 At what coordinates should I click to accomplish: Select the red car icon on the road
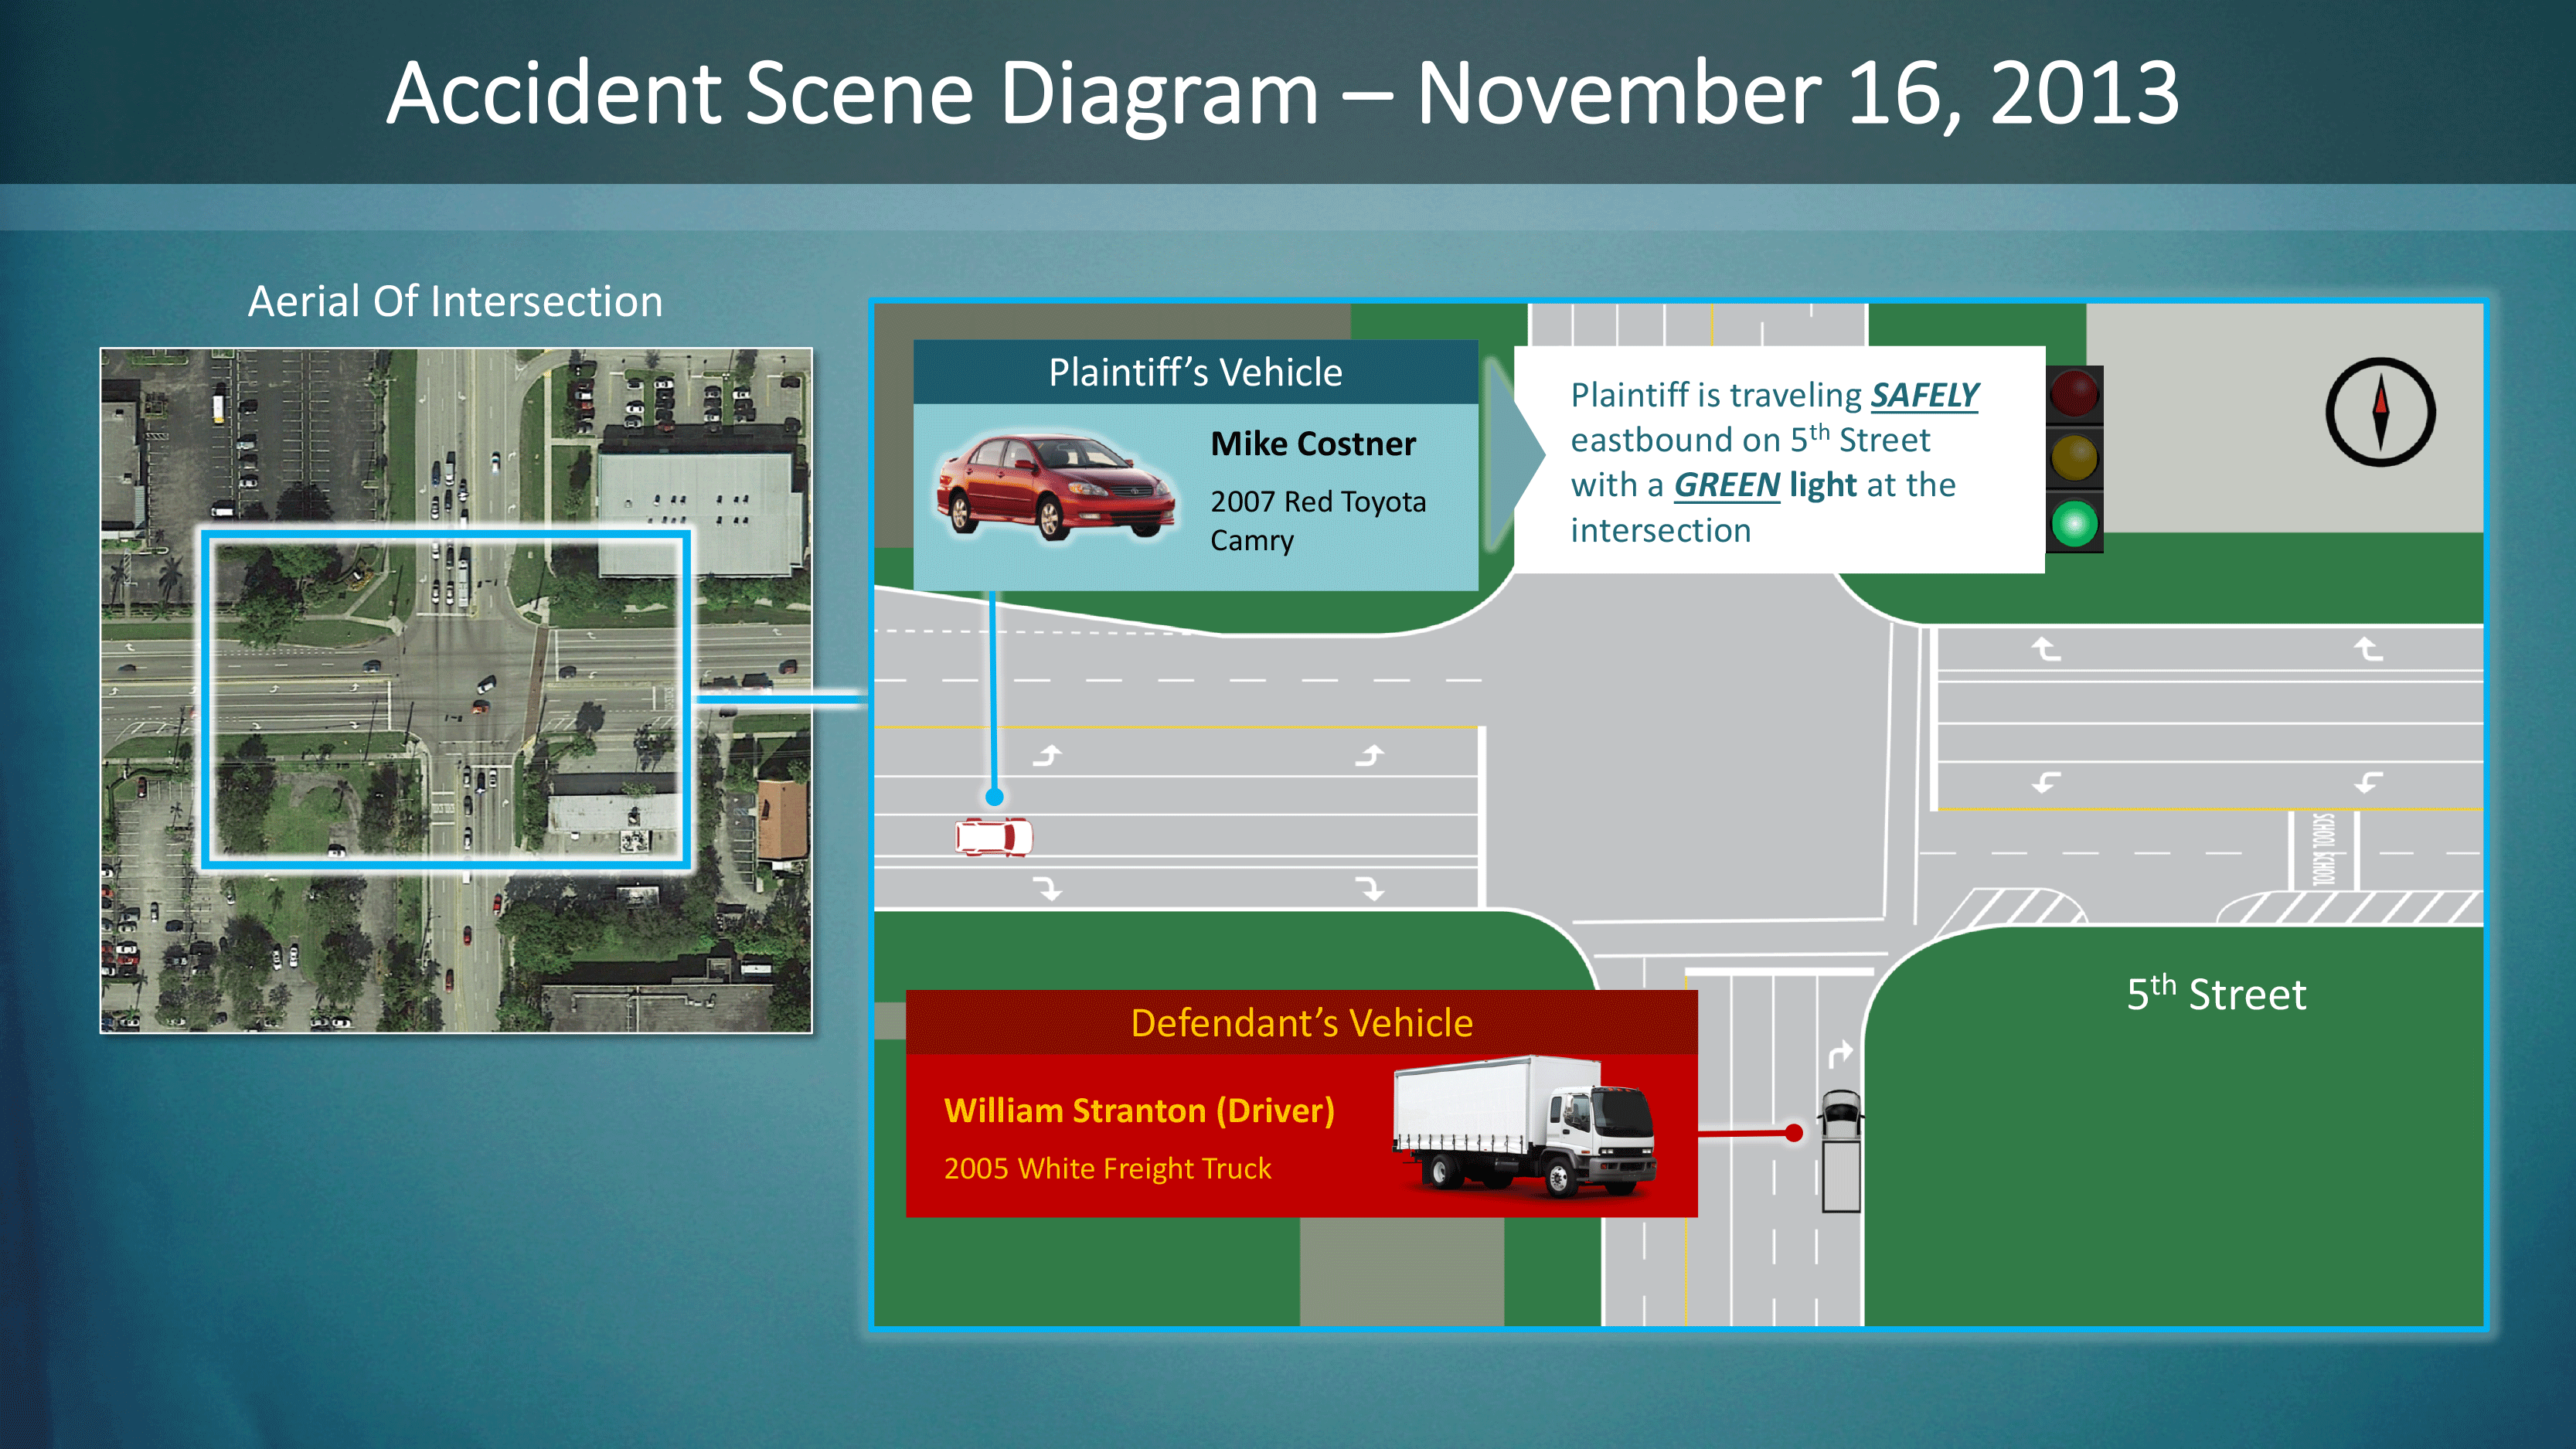(x=993, y=837)
